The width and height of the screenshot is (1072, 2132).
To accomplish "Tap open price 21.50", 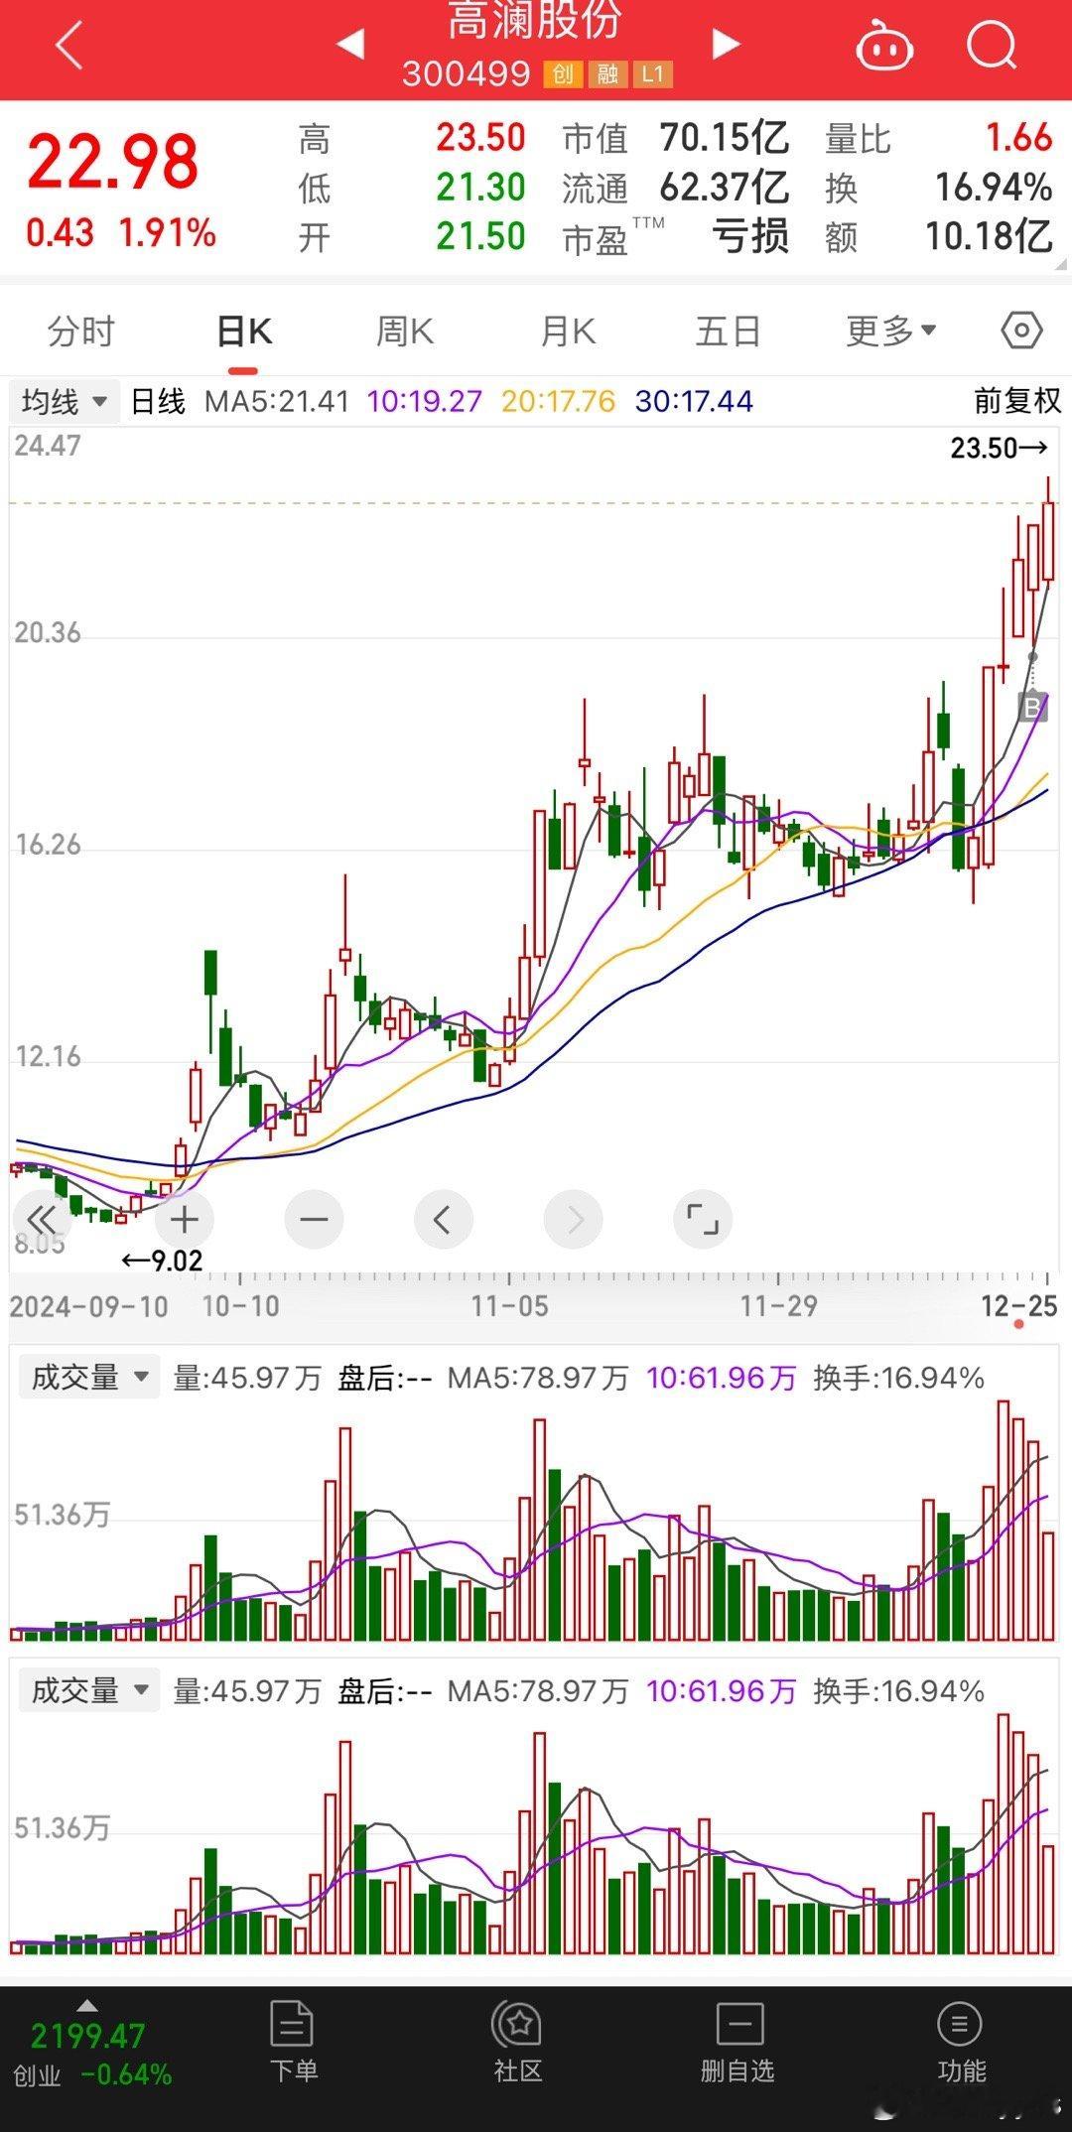I will (480, 237).
